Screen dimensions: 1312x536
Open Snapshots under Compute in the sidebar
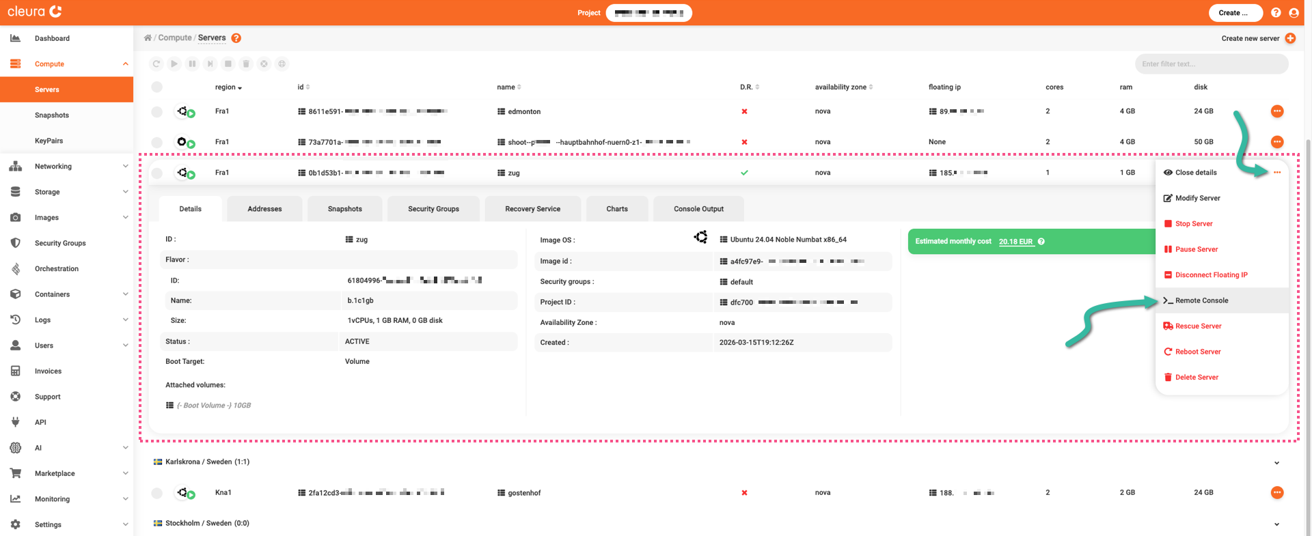point(52,115)
